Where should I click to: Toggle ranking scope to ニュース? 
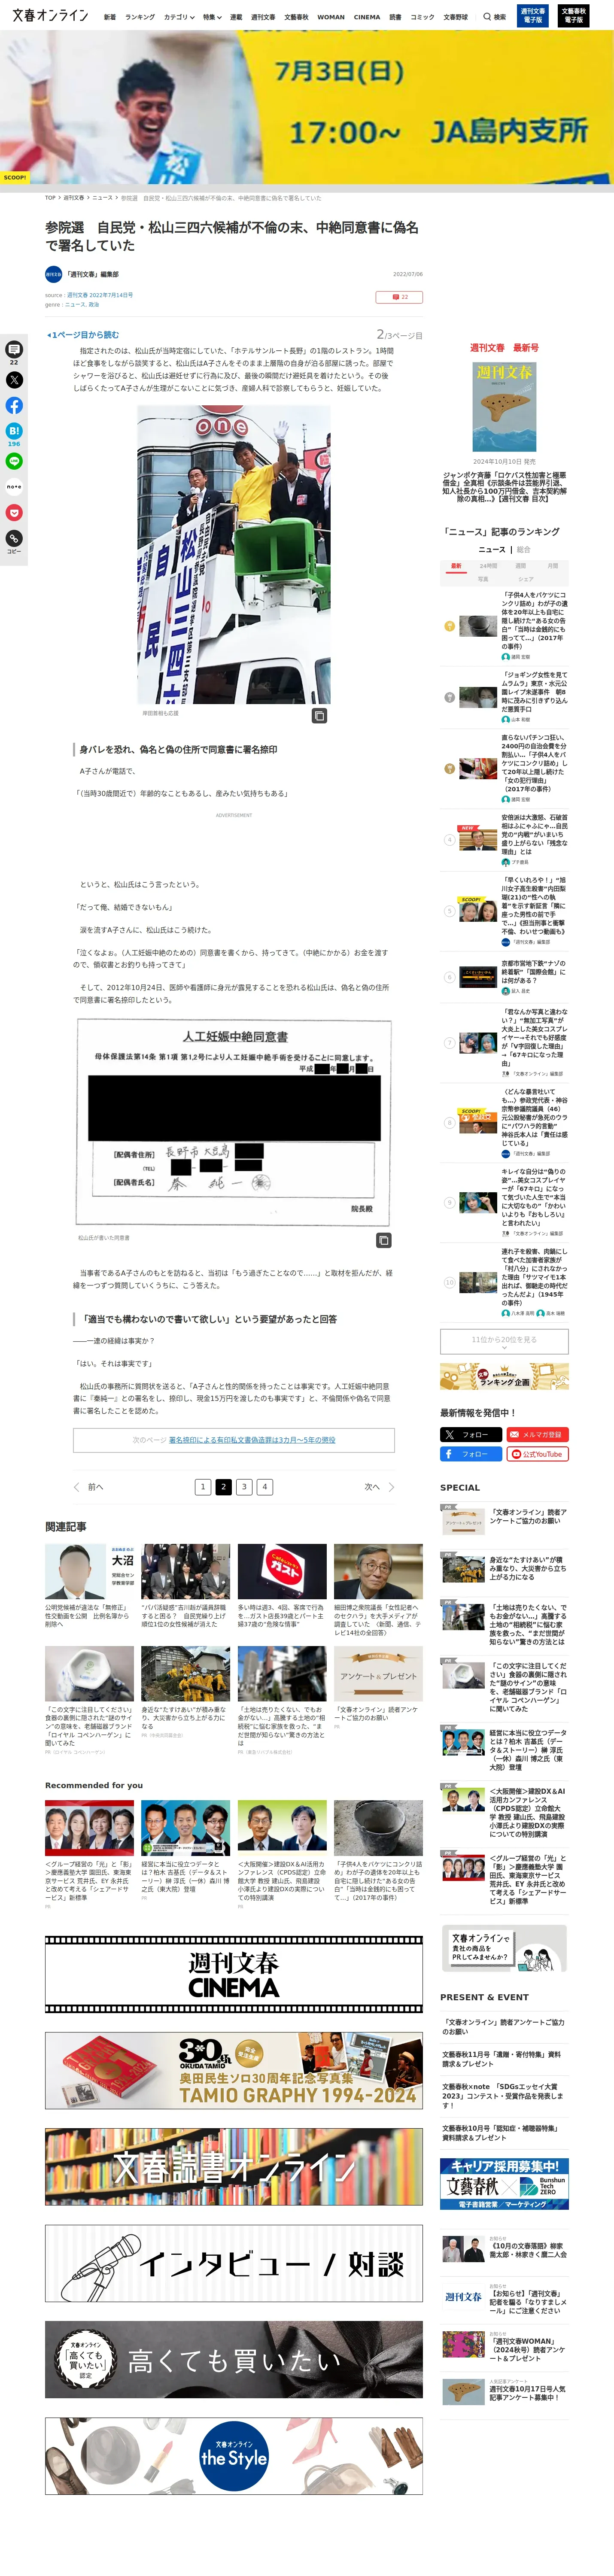point(492,549)
